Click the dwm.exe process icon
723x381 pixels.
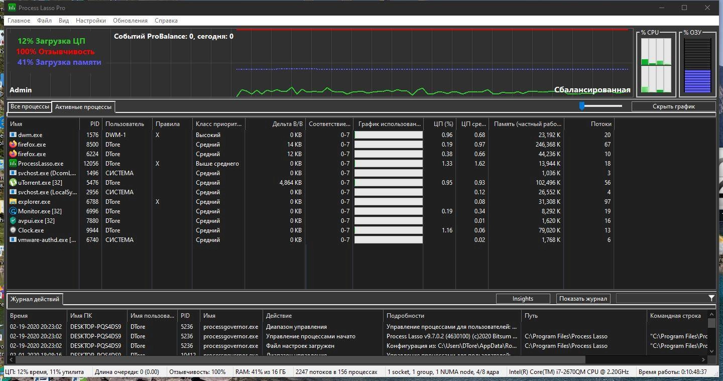click(x=13, y=135)
